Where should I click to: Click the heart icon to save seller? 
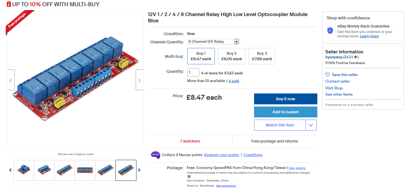tap(328, 75)
